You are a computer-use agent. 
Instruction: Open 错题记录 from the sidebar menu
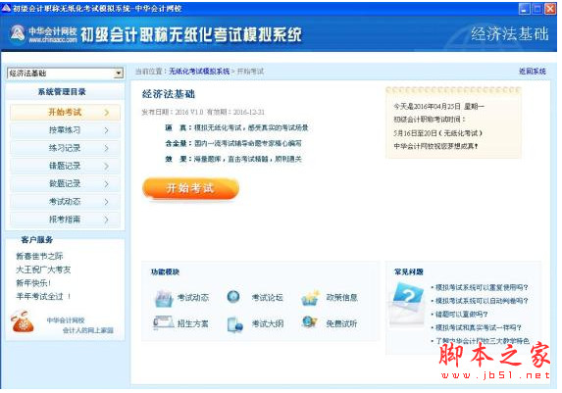point(65,167)
